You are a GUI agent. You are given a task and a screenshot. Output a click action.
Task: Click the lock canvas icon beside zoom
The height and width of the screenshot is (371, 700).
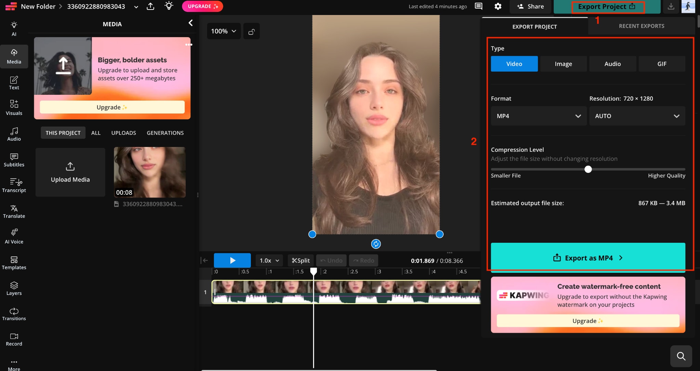click(x=252, y=31)
